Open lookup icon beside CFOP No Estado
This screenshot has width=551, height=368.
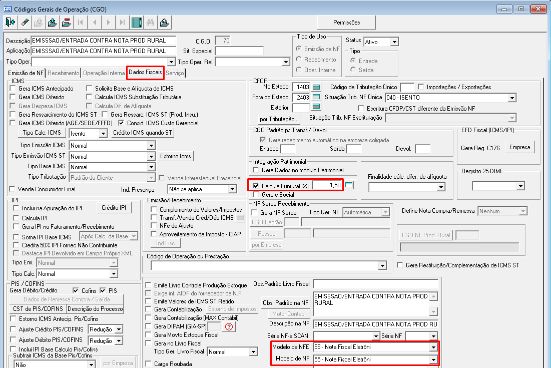[x=316, y=87]
